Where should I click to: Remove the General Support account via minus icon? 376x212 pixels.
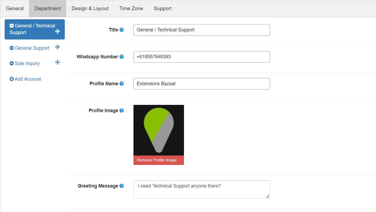click(x=12, y=48)
